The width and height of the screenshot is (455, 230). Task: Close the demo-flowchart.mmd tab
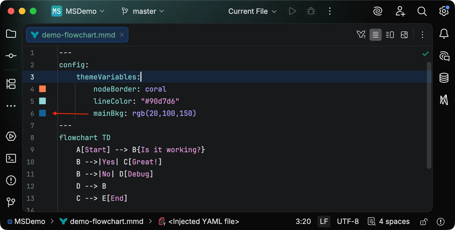coord(122,35)
